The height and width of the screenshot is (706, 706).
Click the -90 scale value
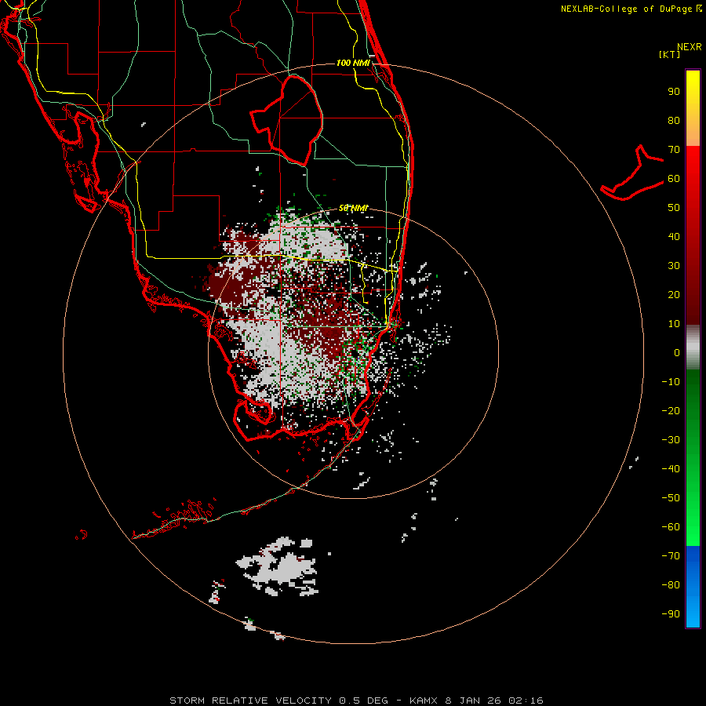tap(671, 614)
